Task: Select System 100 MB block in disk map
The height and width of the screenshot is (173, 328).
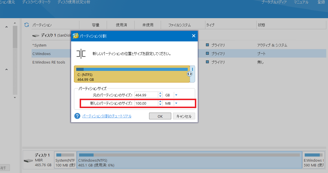Action: tap(65, 160)
